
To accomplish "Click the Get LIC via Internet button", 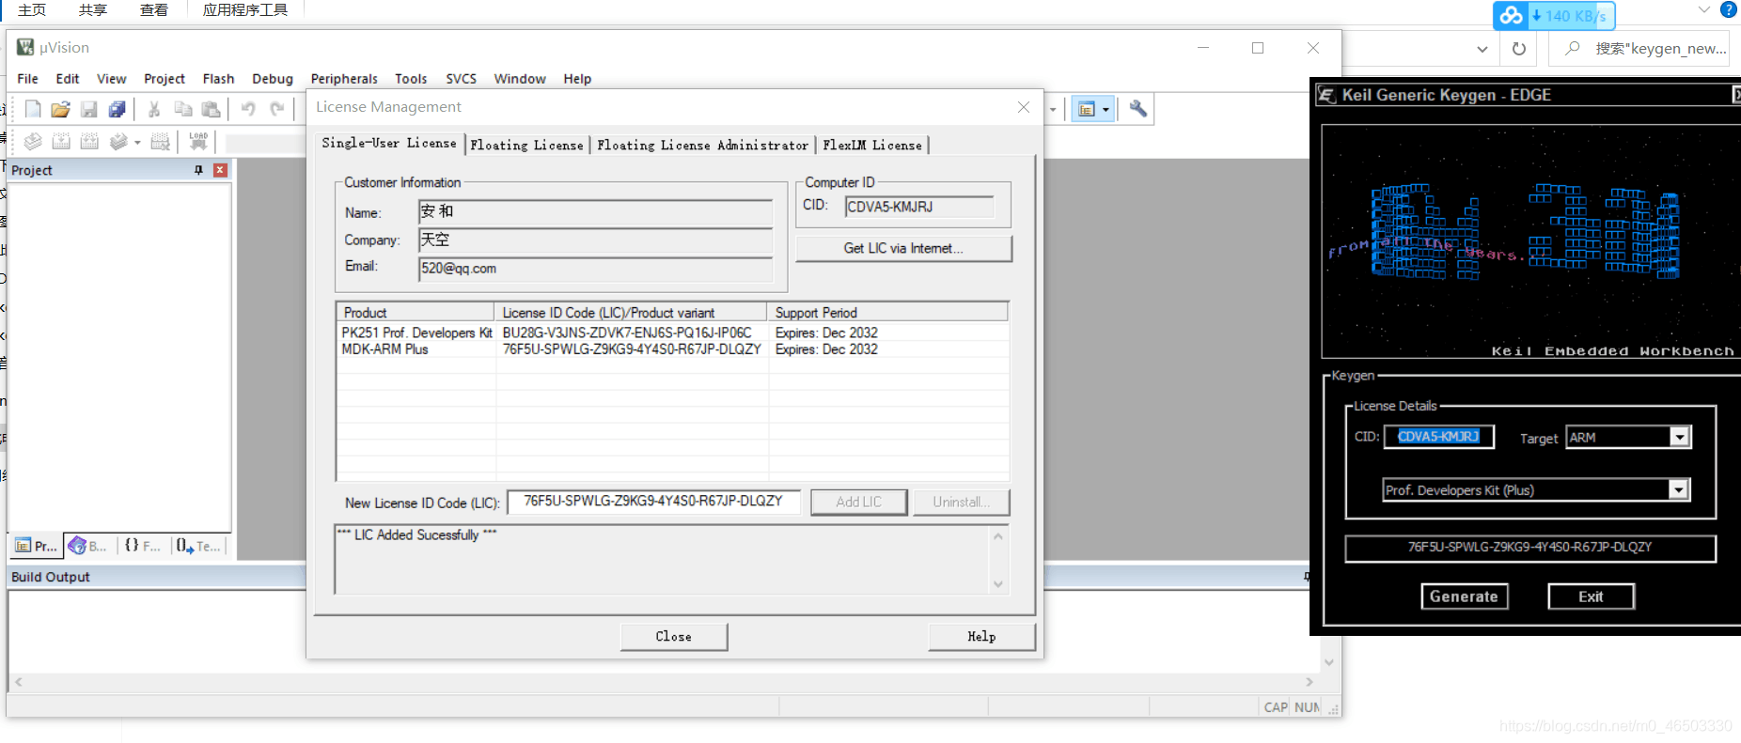I will point(903,248).
